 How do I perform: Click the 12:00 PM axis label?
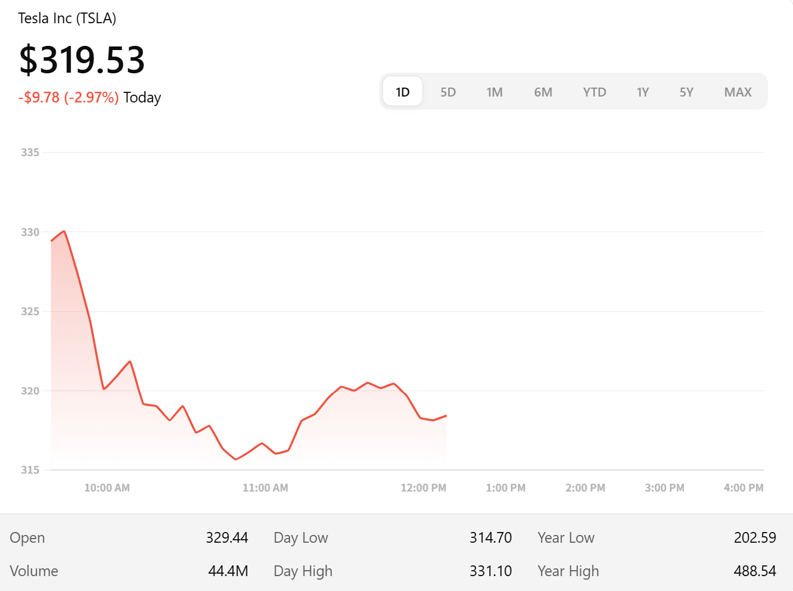[x=424, y=488]
